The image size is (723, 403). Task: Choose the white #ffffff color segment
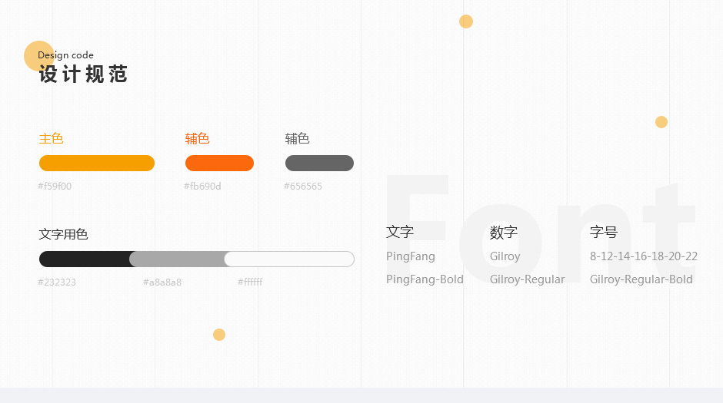click(289, 259)
